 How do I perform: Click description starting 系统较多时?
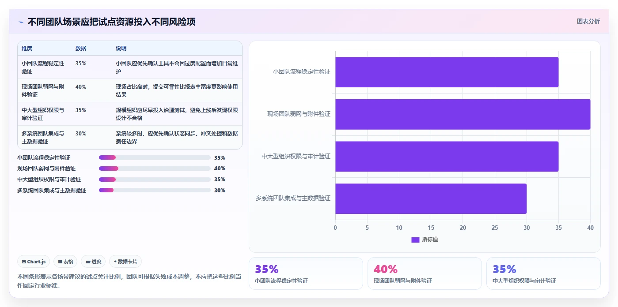coord(177,137)
